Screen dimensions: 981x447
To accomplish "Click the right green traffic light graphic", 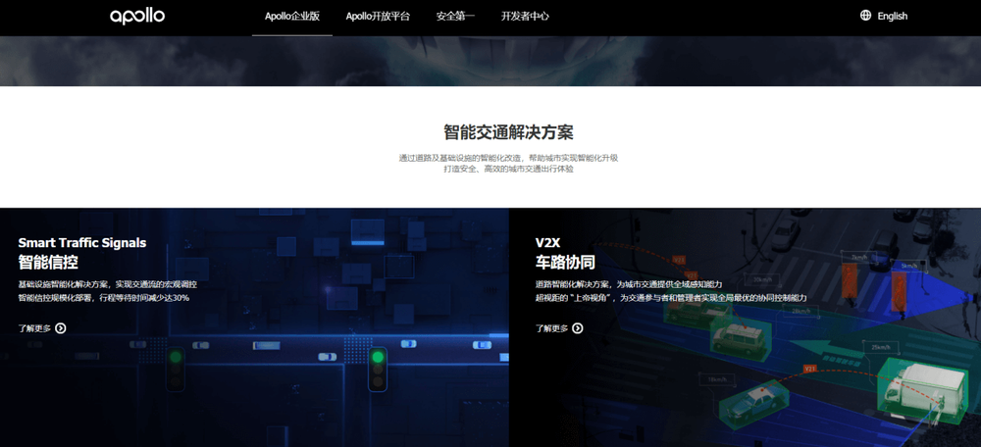I will click(x=377, y=368).
